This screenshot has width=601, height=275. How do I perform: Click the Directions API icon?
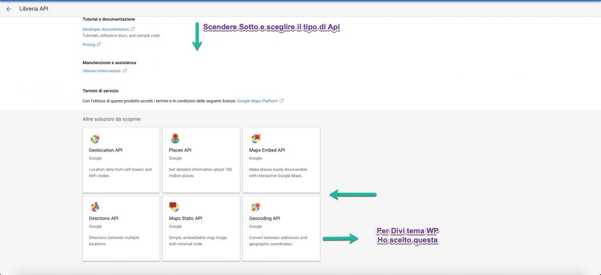(95, 207)
